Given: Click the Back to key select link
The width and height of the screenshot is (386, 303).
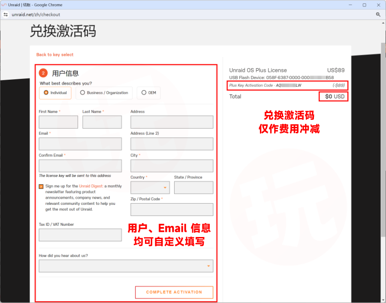Looking at the screenshot, I should [55, 54].
